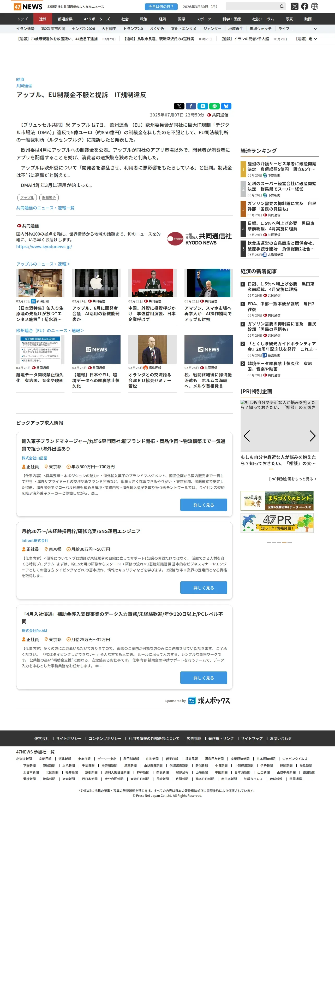Click the globe language icon in the header

pyautogui.click(x=315, y=6)
